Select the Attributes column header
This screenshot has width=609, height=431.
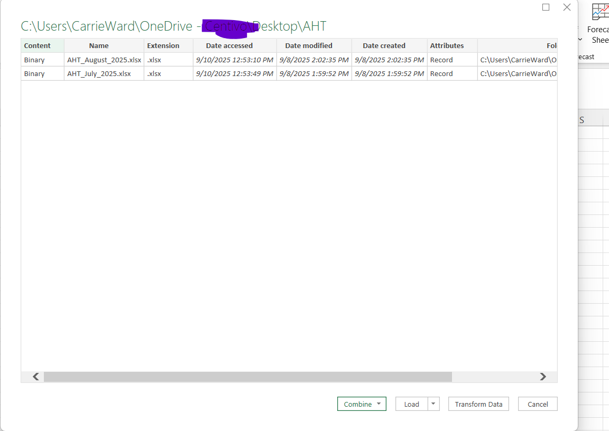tap(453, 46)
